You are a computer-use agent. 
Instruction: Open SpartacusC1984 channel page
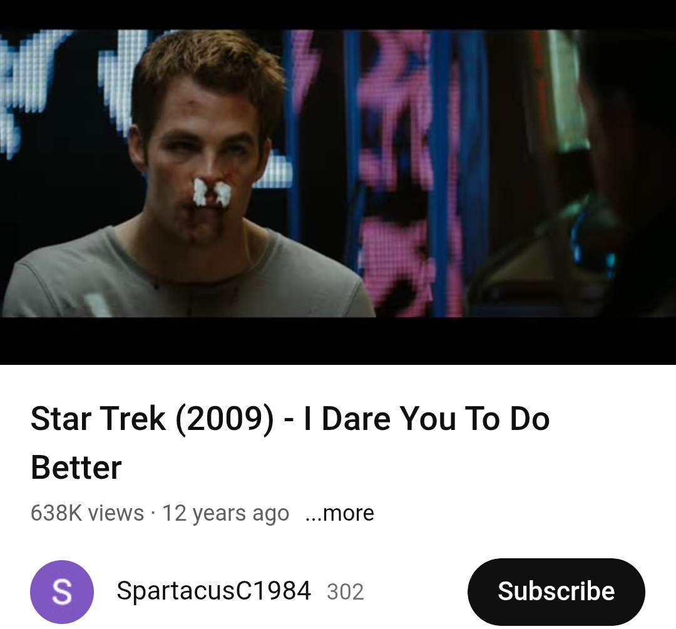point(213,591)
